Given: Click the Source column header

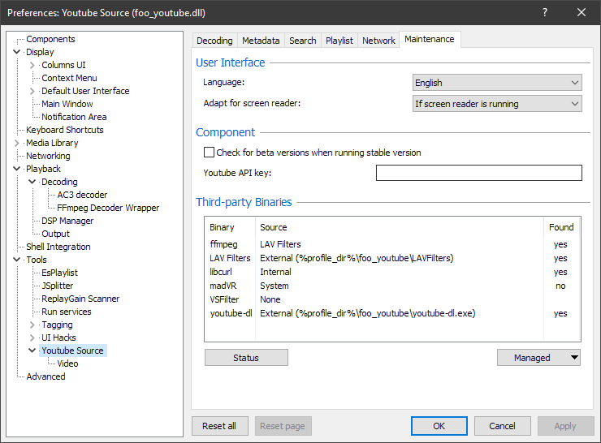Looking at the screenshot, I should point(400,227).
